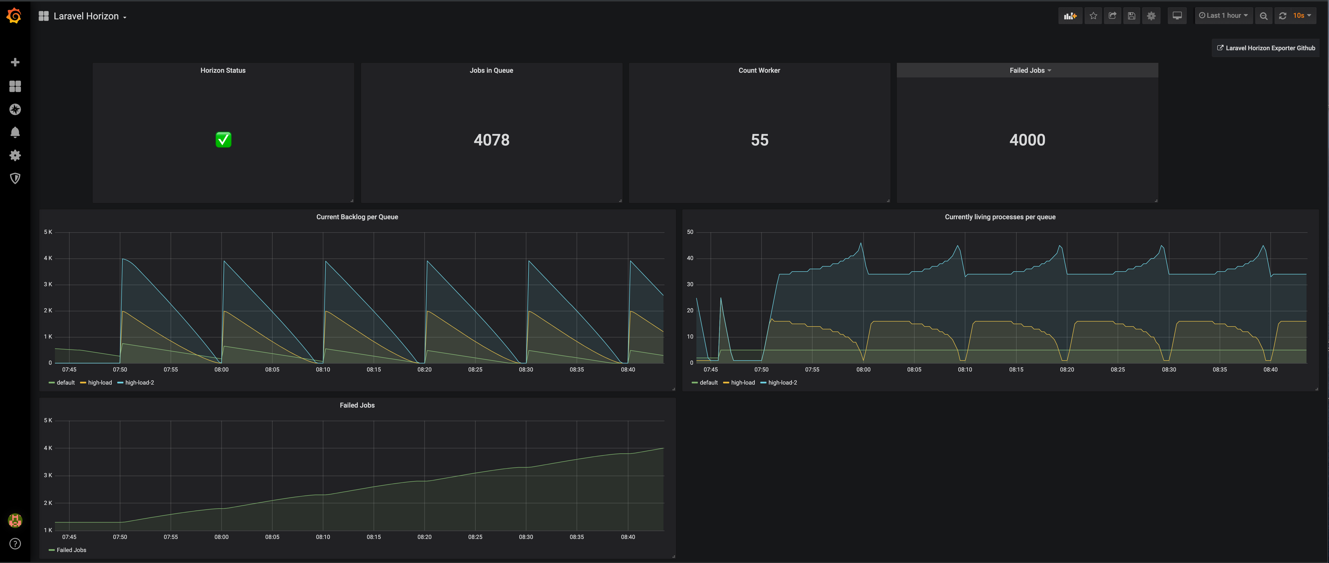Screen dimensions: 1329x563
Task: Click the high-load yellow legend color swatch
Action: [83, 383]
